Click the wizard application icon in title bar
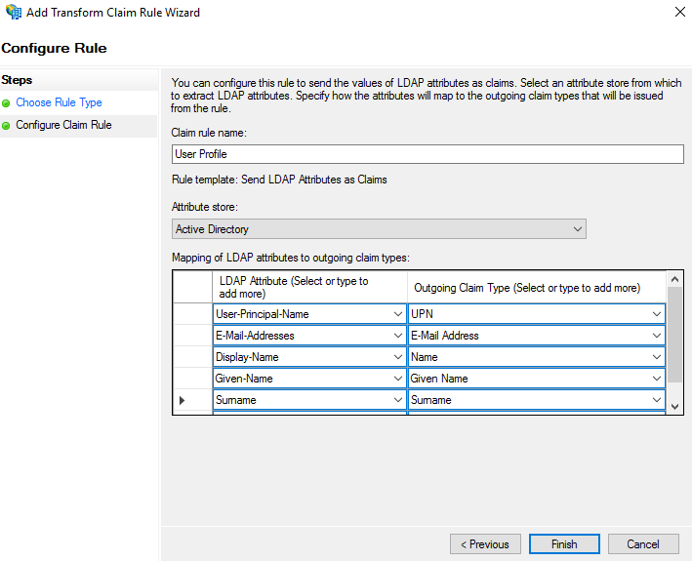 coord(14,12)
